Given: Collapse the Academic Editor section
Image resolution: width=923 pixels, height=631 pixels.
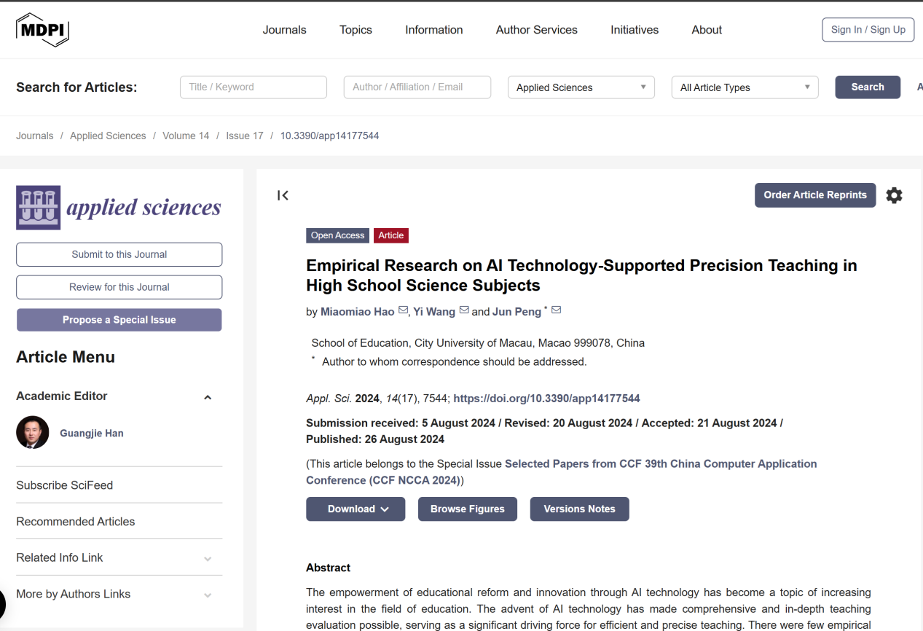Looking at the screenshot, I should [x=208, y=397].
